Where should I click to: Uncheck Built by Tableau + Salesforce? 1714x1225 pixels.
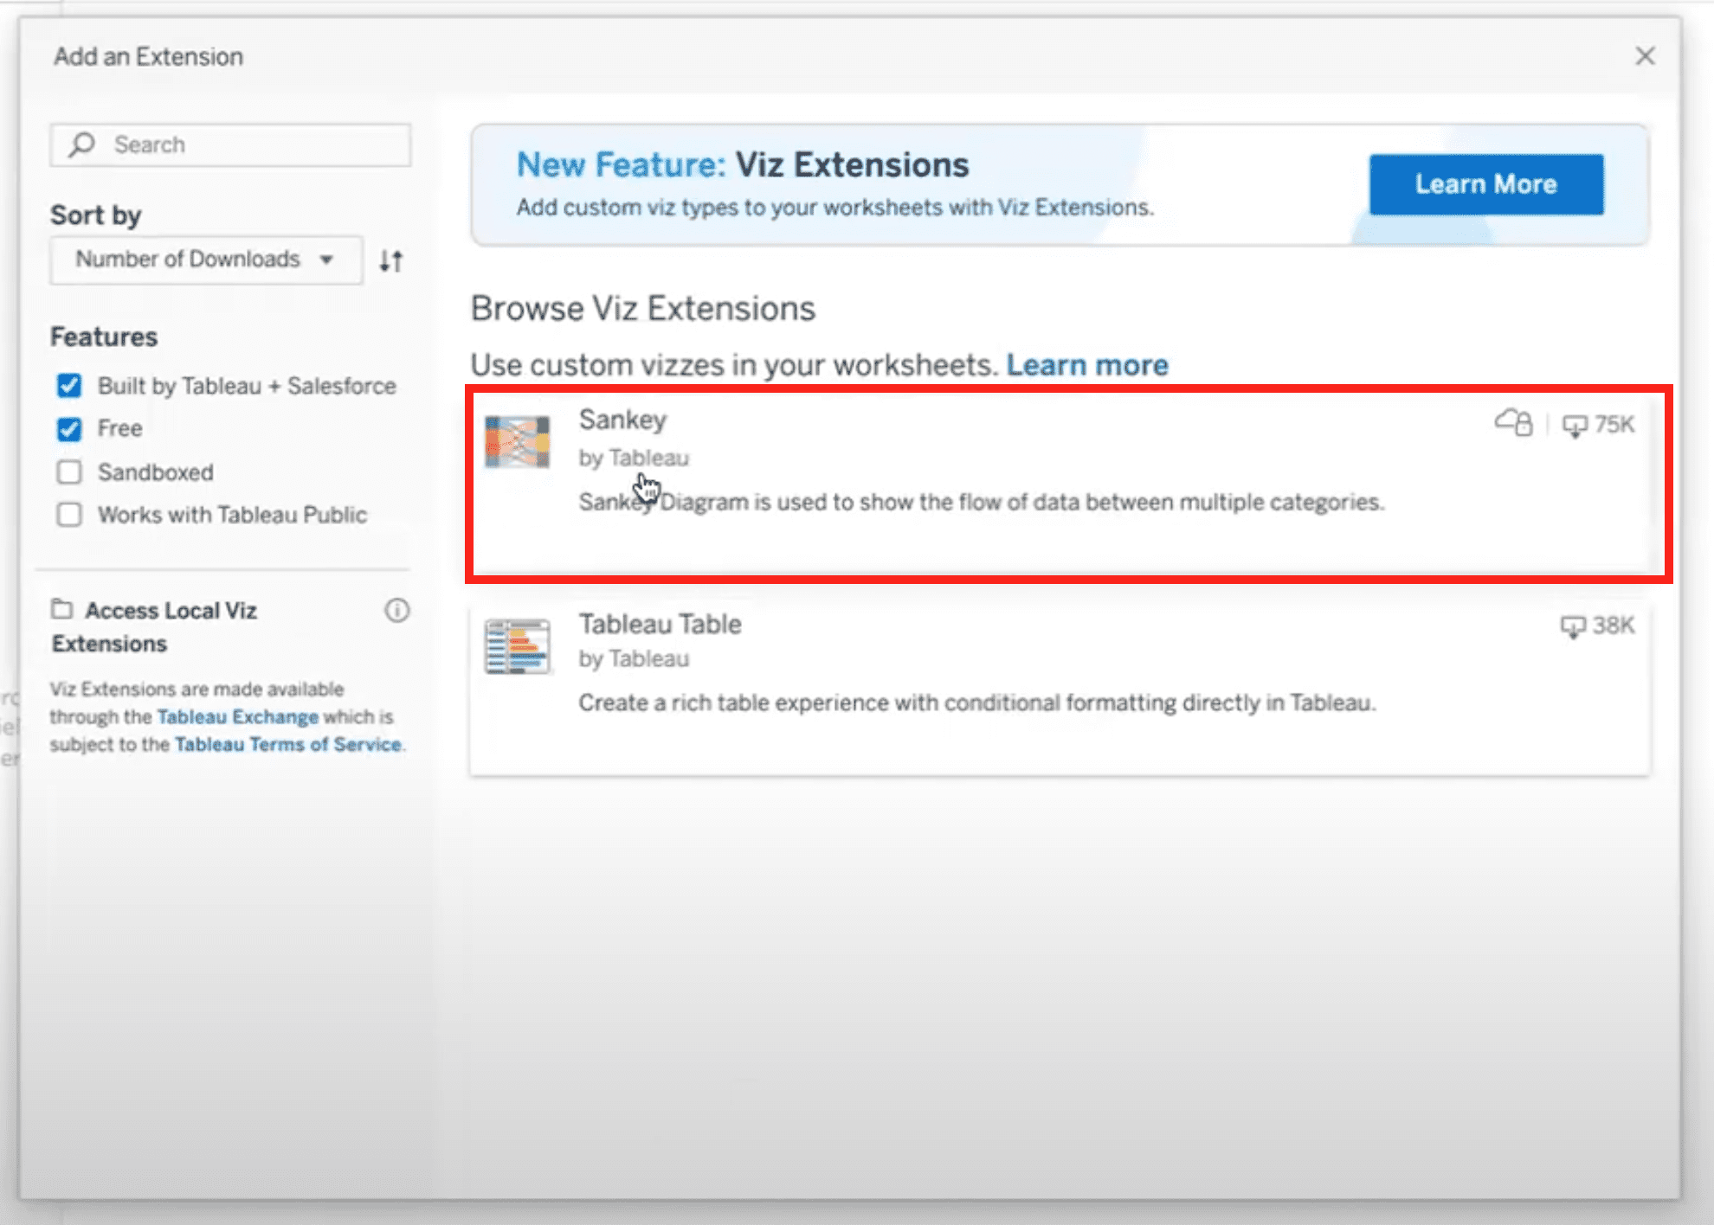tap(69, 386)
